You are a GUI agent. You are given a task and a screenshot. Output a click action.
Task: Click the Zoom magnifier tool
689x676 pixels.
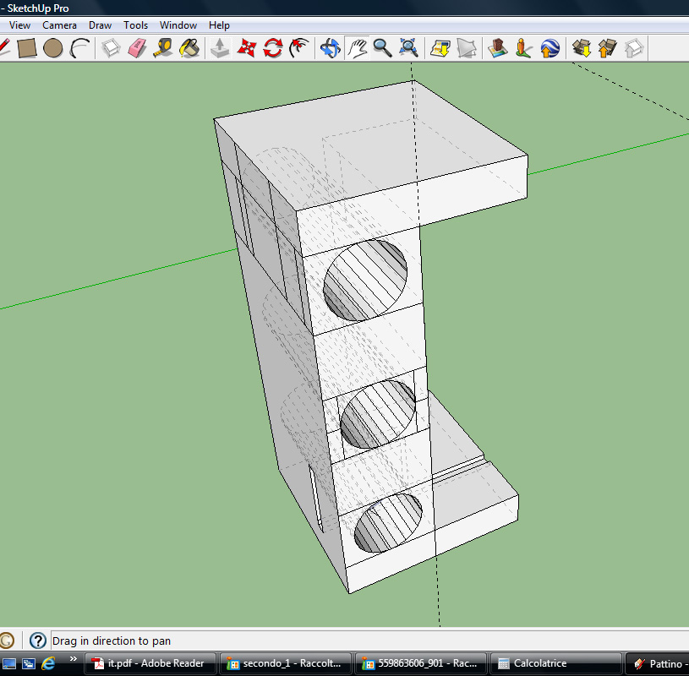coord(383,48)
